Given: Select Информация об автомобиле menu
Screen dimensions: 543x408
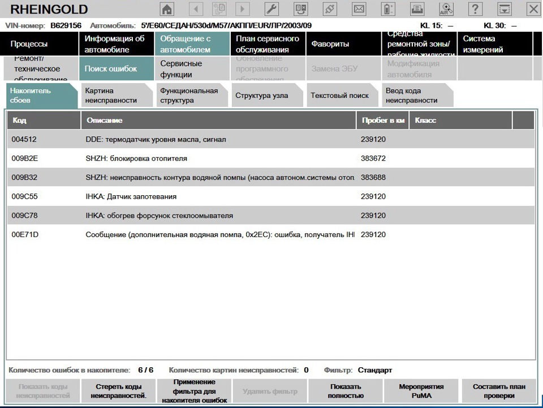Looking at the screenshot, I should 117,44.
